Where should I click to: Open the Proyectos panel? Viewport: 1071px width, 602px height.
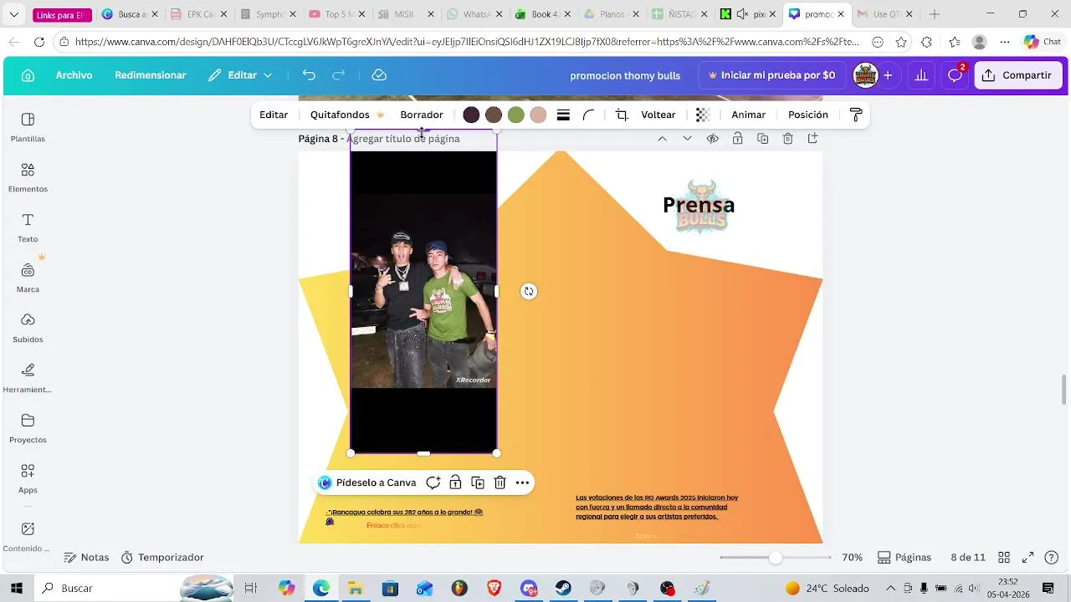(x=28, y=428)
